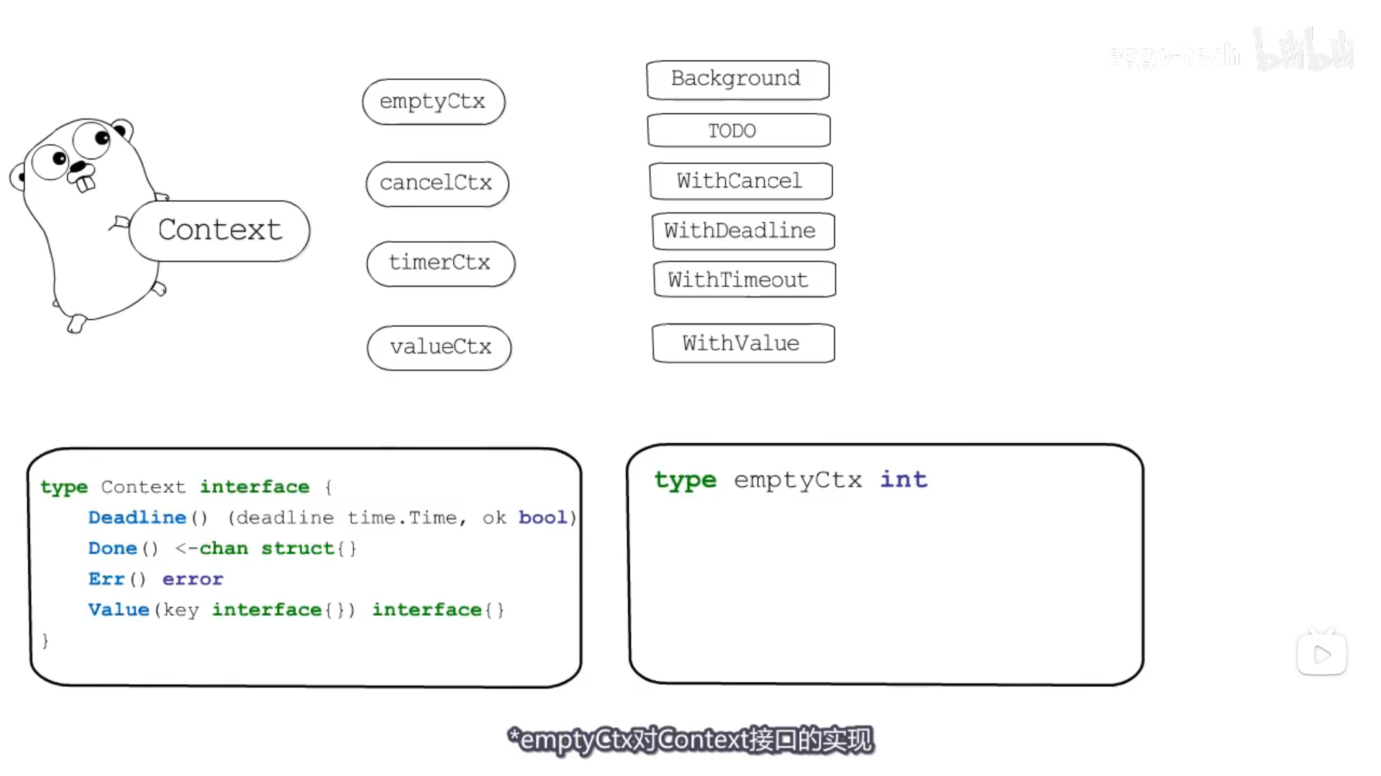Click 'type Context interface' code line
The image size is (1381, 776).
click(x=186, y=487)
